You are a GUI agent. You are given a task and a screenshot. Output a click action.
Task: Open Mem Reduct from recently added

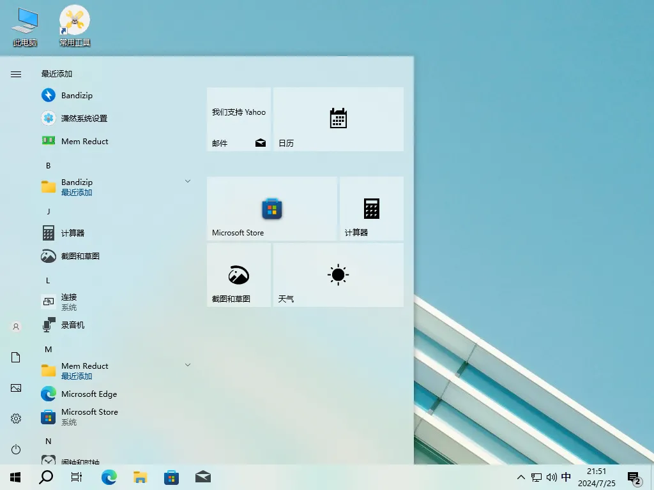coord(84,141)
